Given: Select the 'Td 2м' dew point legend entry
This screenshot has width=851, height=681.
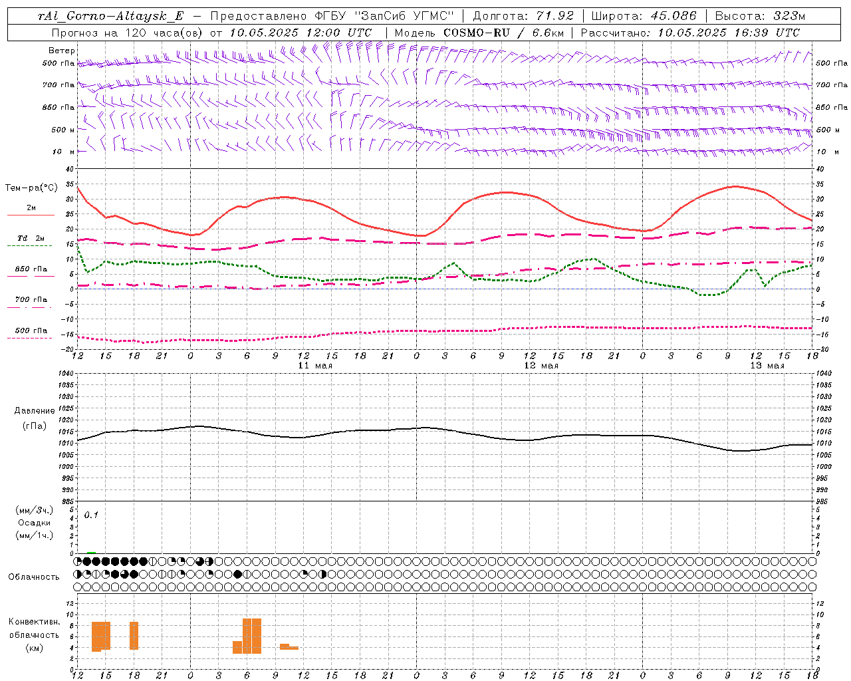Looking at the screenshot, I should (31, 238).
